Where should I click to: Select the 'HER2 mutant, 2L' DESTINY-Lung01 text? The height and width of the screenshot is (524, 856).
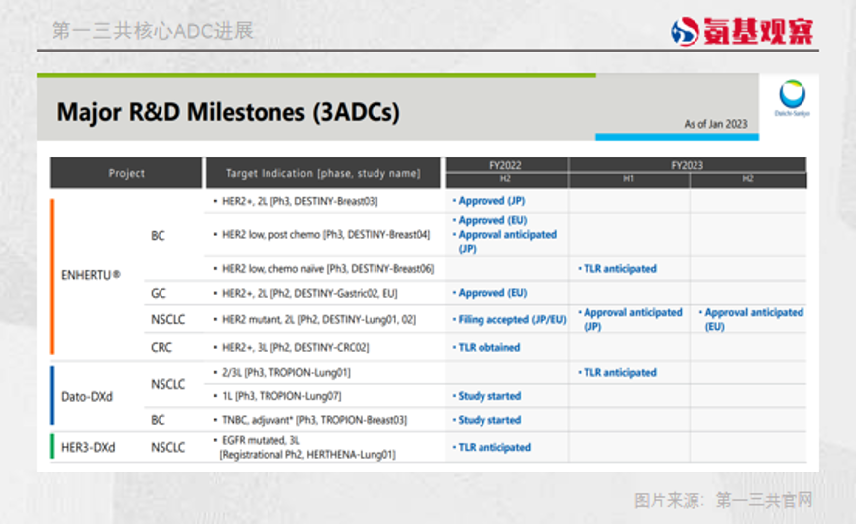(319, 319)
